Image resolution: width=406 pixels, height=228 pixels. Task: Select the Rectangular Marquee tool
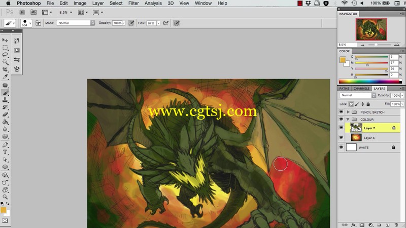5,48
